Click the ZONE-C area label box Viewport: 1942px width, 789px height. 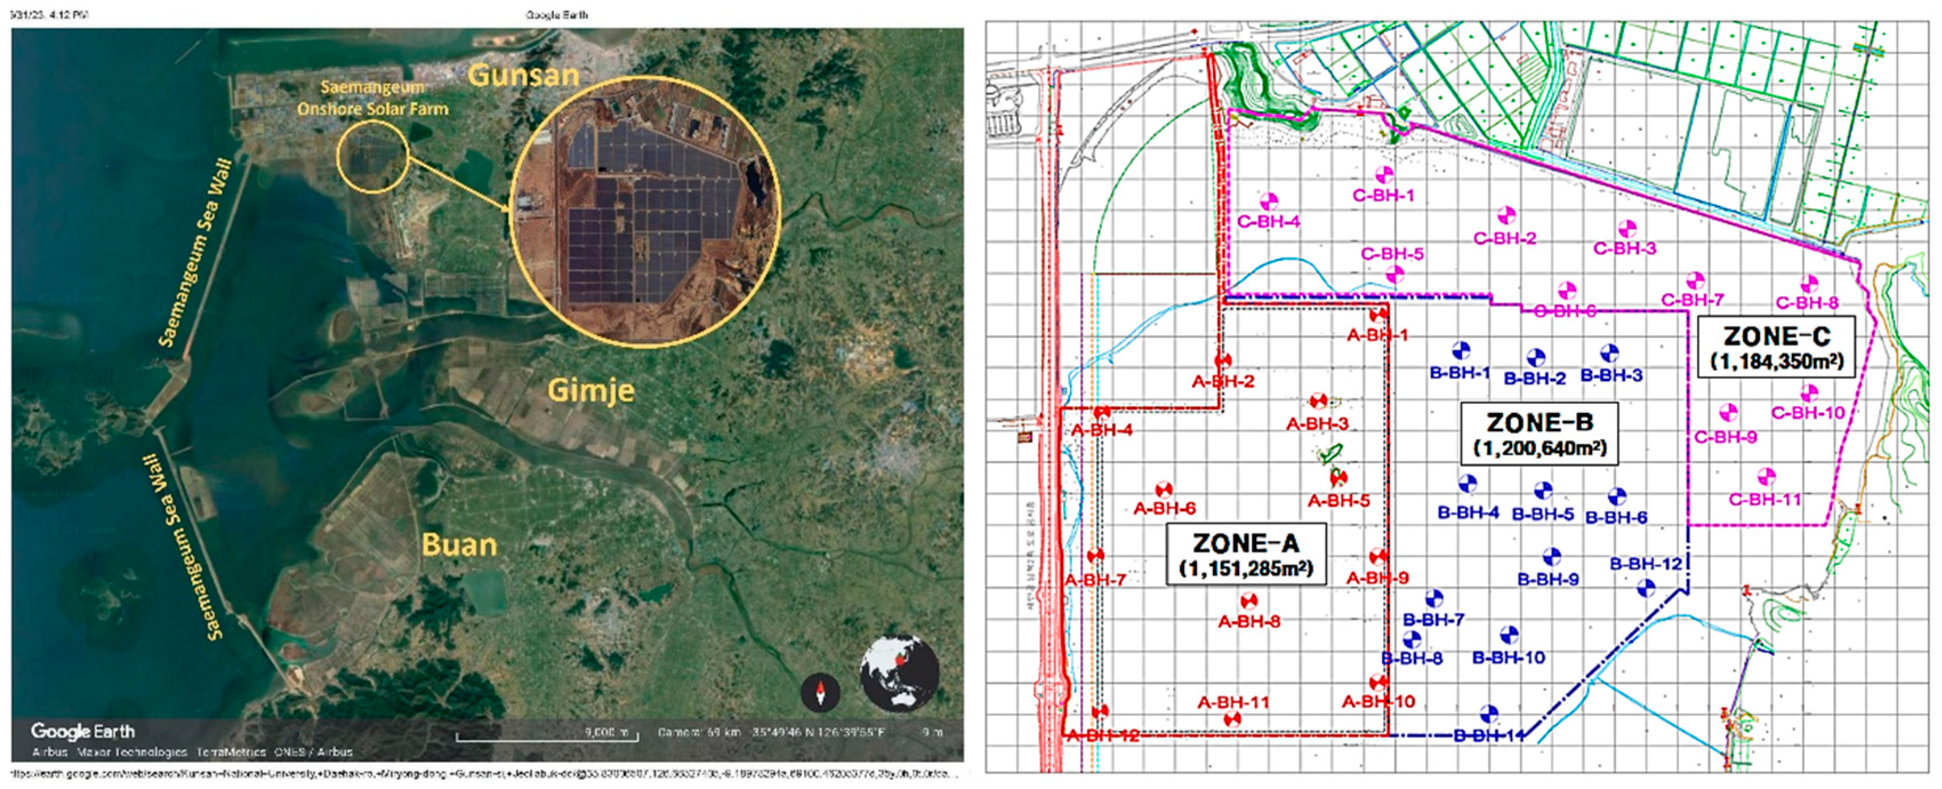(x=1776, y=347)
